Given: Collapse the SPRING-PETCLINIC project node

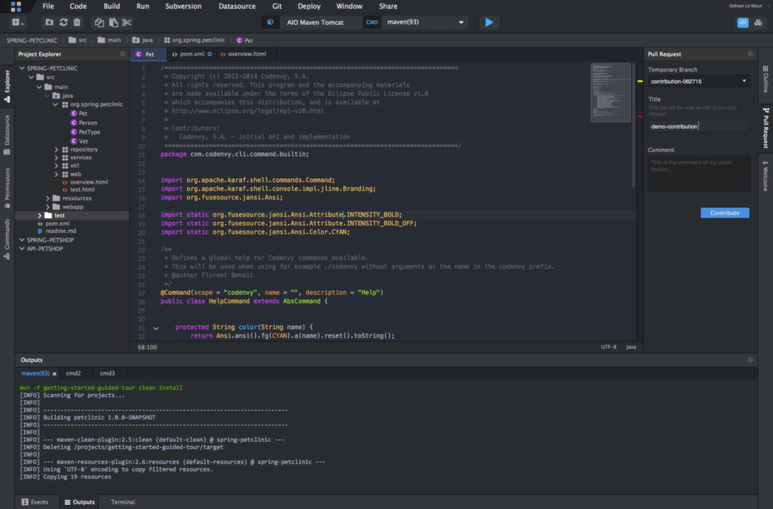Looking at the screenshot, I should pos(22,68).
